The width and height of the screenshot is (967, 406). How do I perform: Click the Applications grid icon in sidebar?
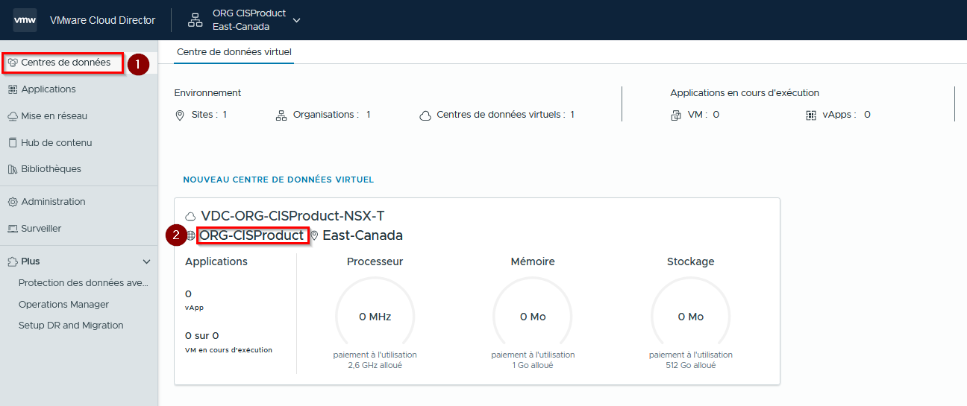(13, 89)
